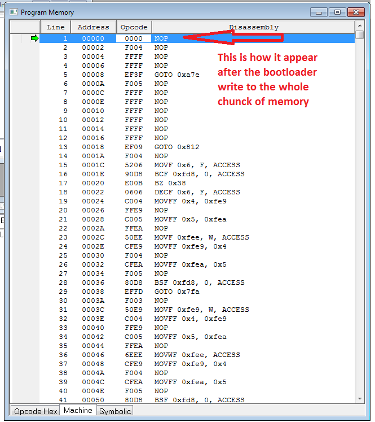
Task: Select the GOTO 0x7fa row at line 29
Action: pyautogui.click(x=177, y=292)
